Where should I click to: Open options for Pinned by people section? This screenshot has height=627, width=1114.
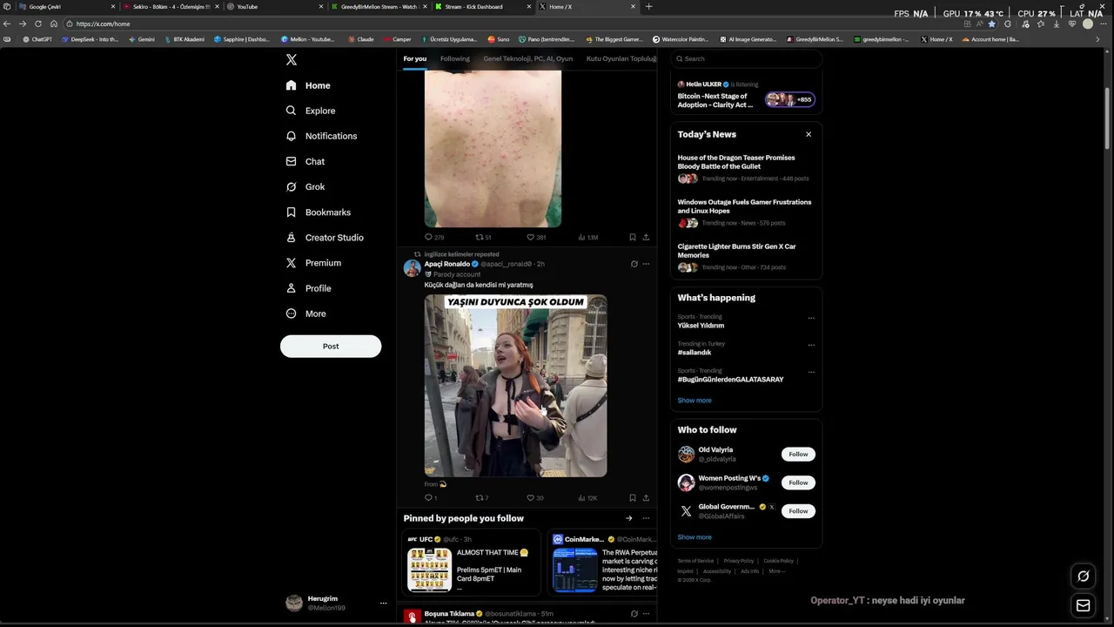pos(646,518)
